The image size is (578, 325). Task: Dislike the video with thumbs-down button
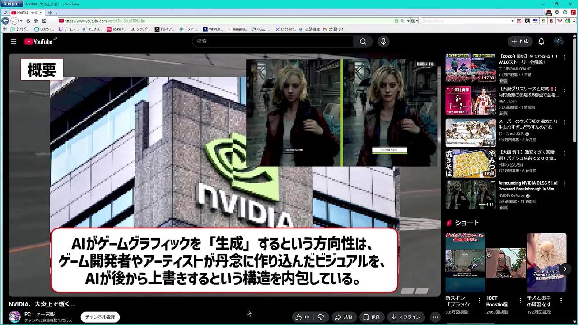tap(321, 317)
